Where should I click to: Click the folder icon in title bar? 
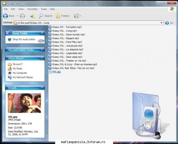coord(4,3)
